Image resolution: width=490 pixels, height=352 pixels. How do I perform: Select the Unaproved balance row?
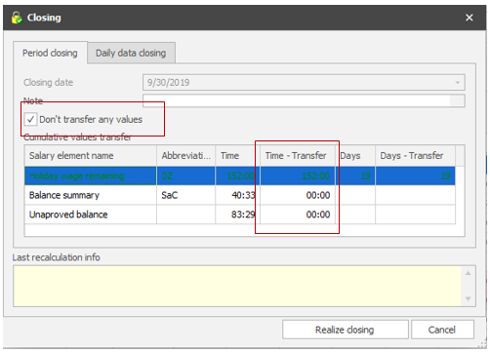pyautogui.click(x=240, y=215)
